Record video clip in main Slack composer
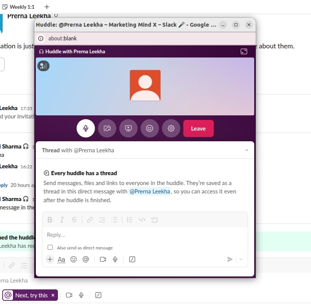 69,295
